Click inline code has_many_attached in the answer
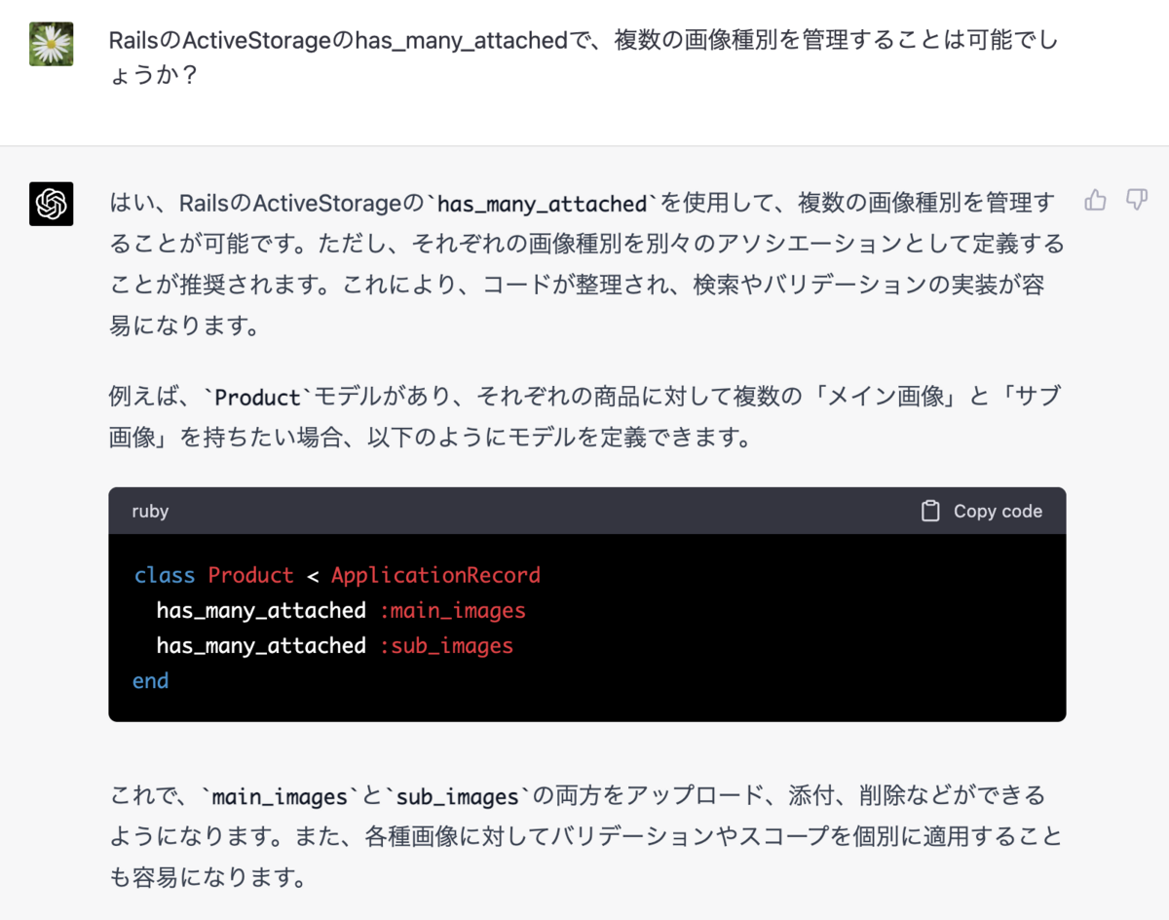 (543, 204)
